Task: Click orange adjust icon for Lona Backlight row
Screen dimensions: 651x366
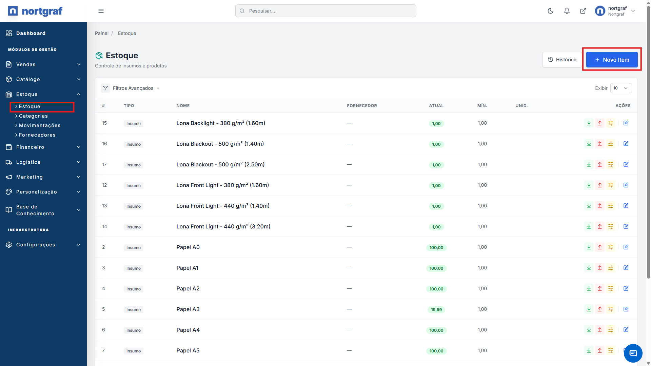Action: tap(610, 123)
